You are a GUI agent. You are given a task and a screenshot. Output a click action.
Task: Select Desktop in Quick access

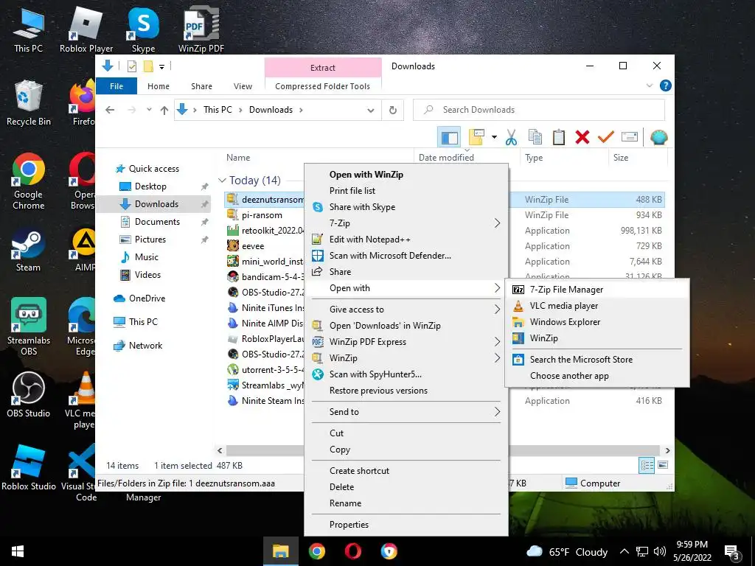point(150,186)
